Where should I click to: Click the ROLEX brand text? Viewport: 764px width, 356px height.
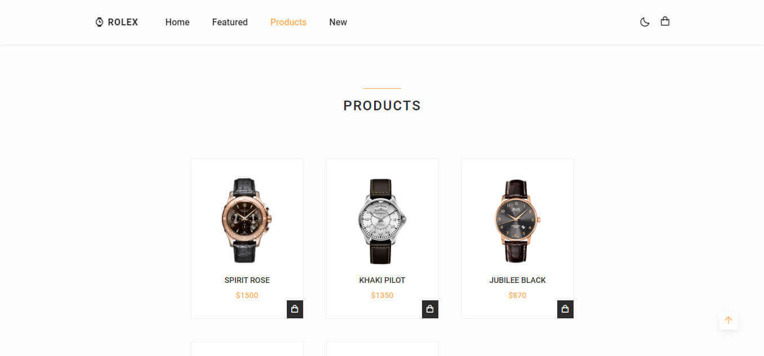coord(123,22)
